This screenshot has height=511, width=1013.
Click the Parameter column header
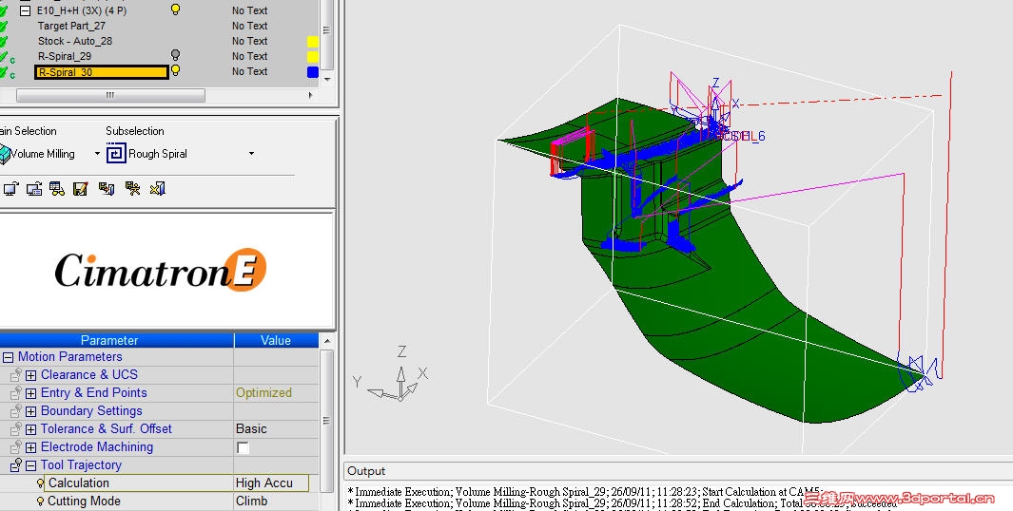[x=117, y=340]
